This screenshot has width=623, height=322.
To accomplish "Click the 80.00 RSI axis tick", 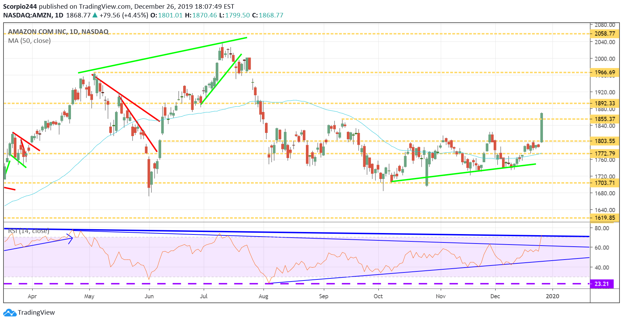I will (x=602, y=228).
